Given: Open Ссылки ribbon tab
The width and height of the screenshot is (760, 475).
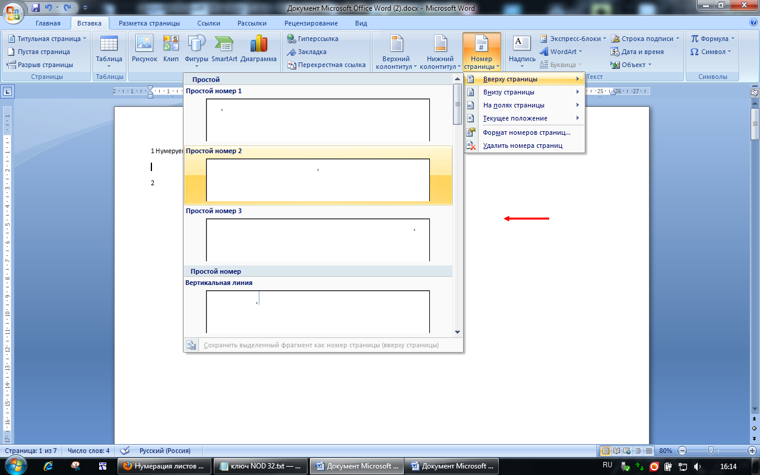Looking at the screenshot, I should pyautogui.click(x=209, y=23).
